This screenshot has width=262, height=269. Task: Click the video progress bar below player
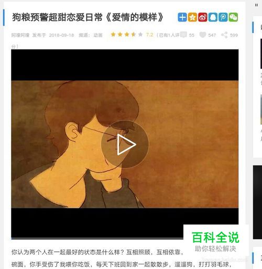click(97, 238)
